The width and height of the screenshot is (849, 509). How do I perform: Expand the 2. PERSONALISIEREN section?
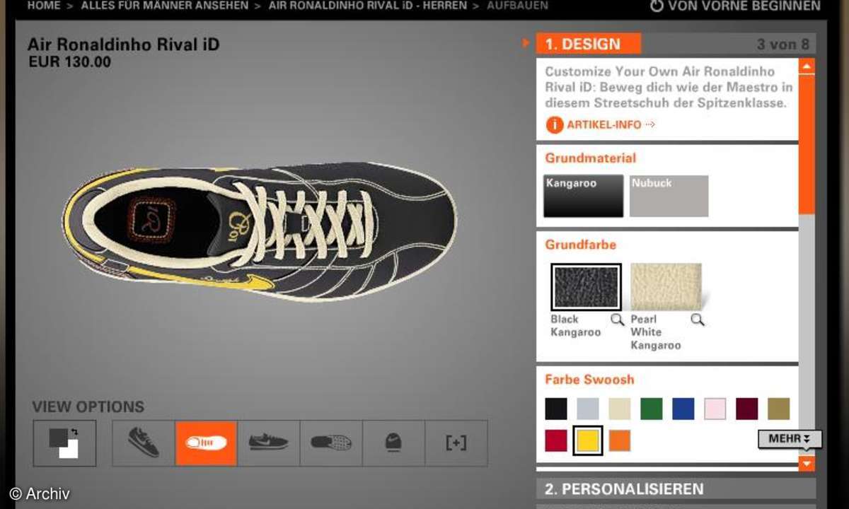(676, 488)
